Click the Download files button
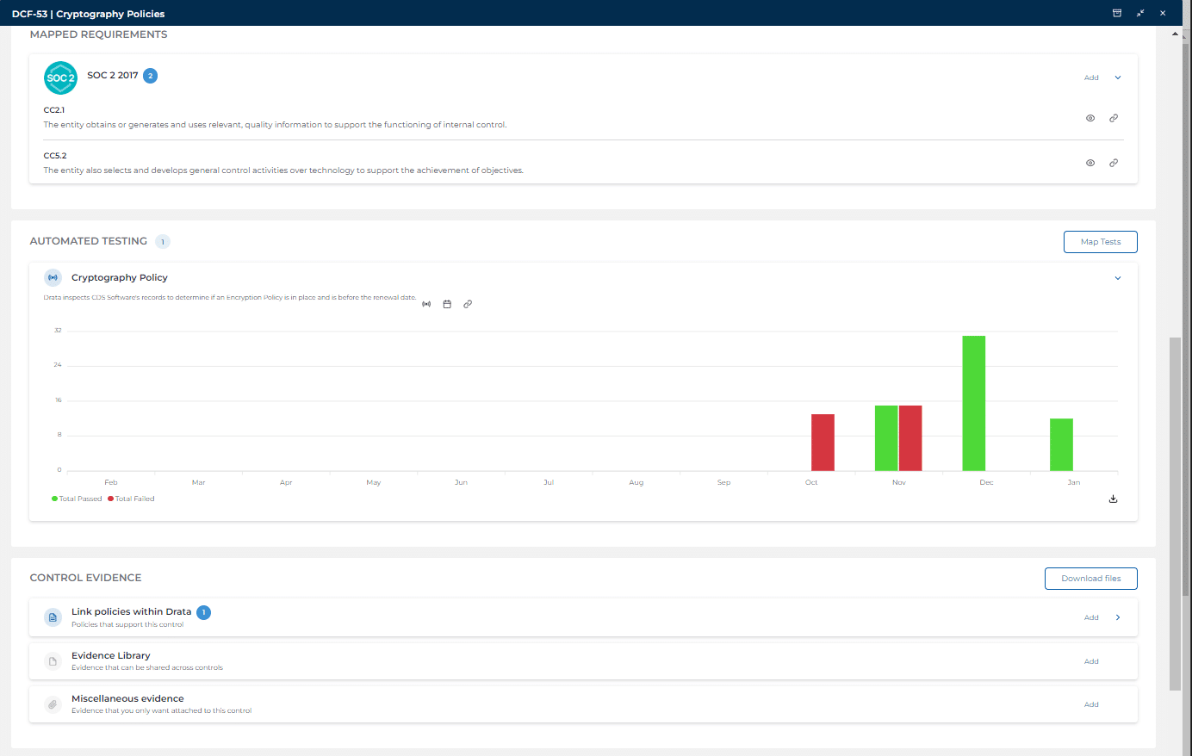Image resolution: width=1192 pixels, height=756 pixels. coord(1090,579)
